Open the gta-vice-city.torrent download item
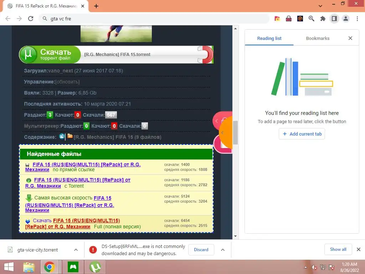365x274 pixels. (x=37, y=250)
